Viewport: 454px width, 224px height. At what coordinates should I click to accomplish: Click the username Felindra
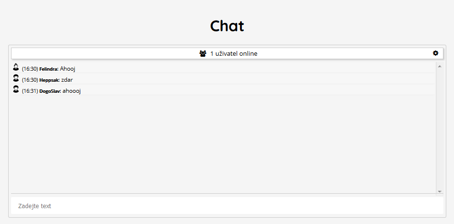(x=49, y=69)
